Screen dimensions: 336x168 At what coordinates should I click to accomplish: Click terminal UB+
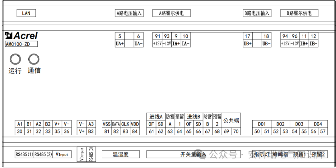pyautogui.click(x=248, y=44)
